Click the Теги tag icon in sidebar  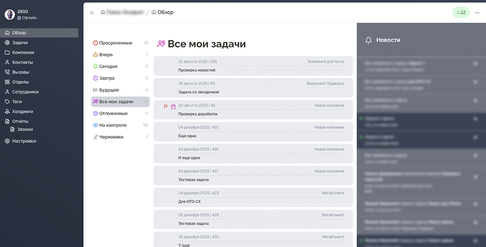point(7,102)
